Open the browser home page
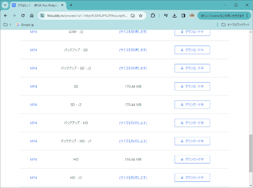 click(32, 15)
